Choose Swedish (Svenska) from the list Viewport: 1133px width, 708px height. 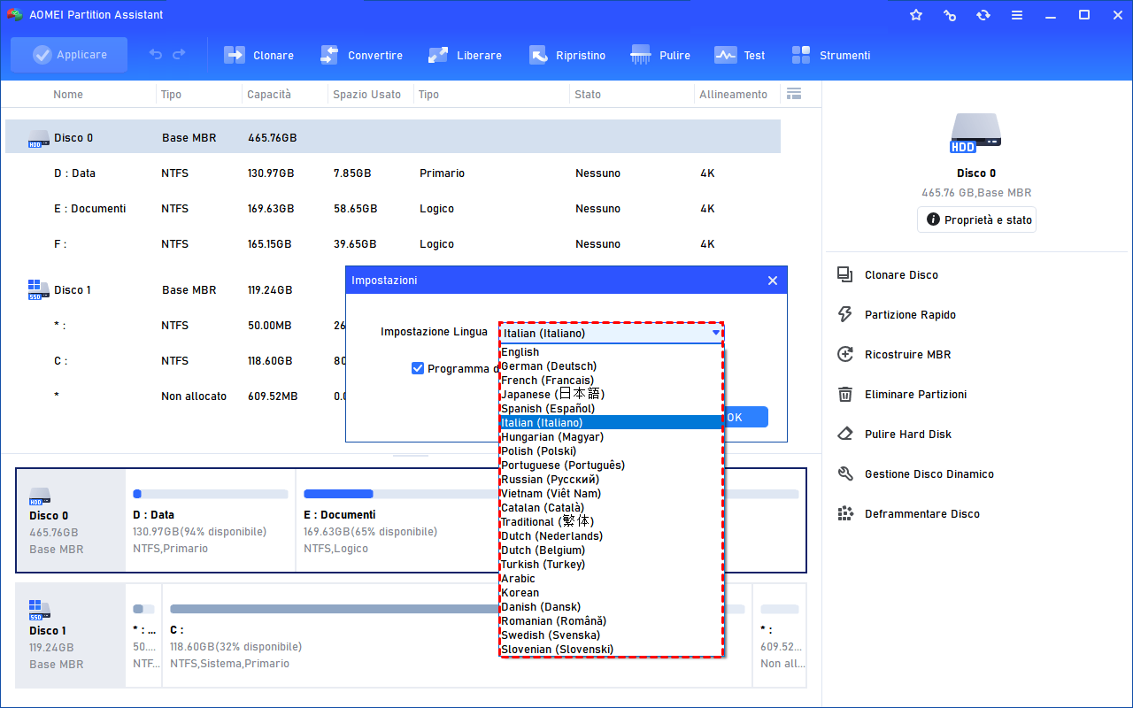pyautogui.click(x=612, y=635)
